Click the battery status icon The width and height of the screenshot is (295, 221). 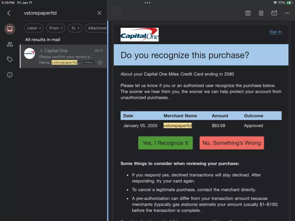coord(289,3)
